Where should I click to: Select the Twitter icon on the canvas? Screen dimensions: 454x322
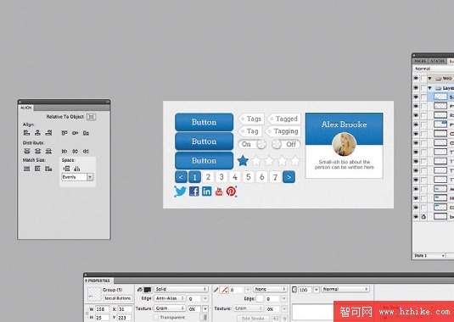181,192
